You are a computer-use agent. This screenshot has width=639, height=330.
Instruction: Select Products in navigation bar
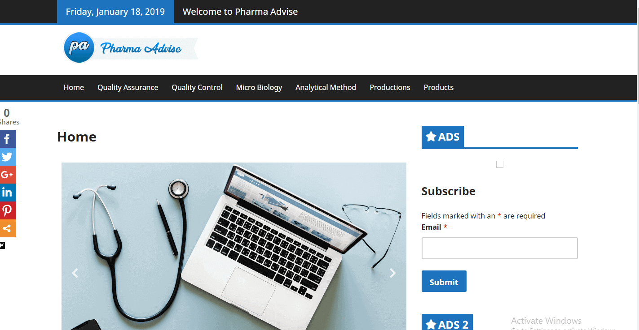[438, 87]
